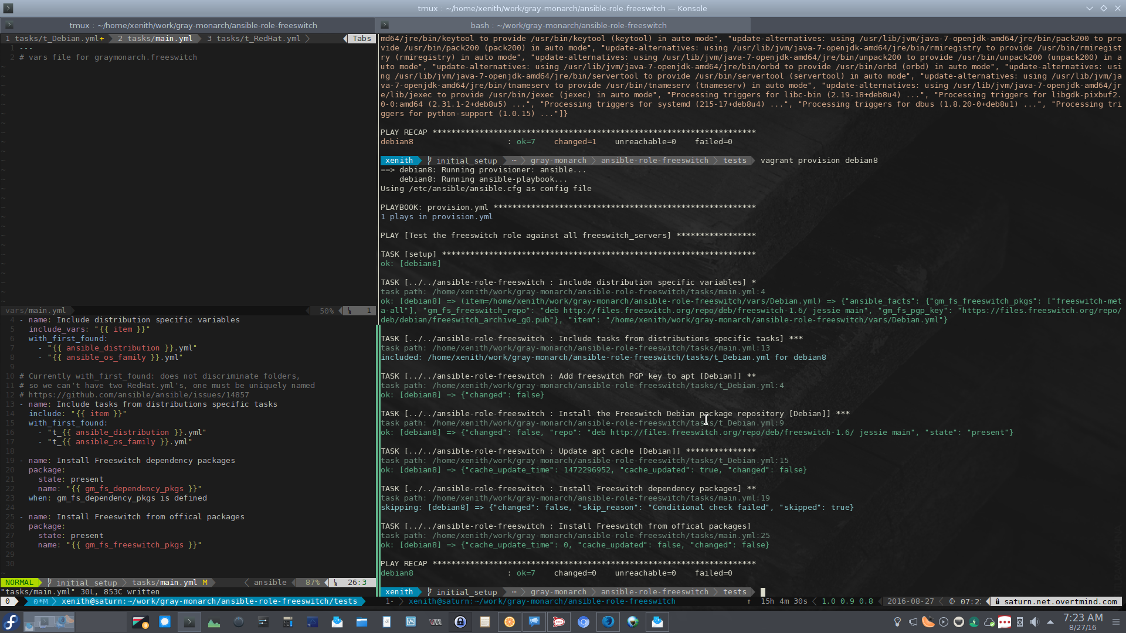Click the vim Tabs label
This screenshot has width=1126, height=633.
[361, 39]
